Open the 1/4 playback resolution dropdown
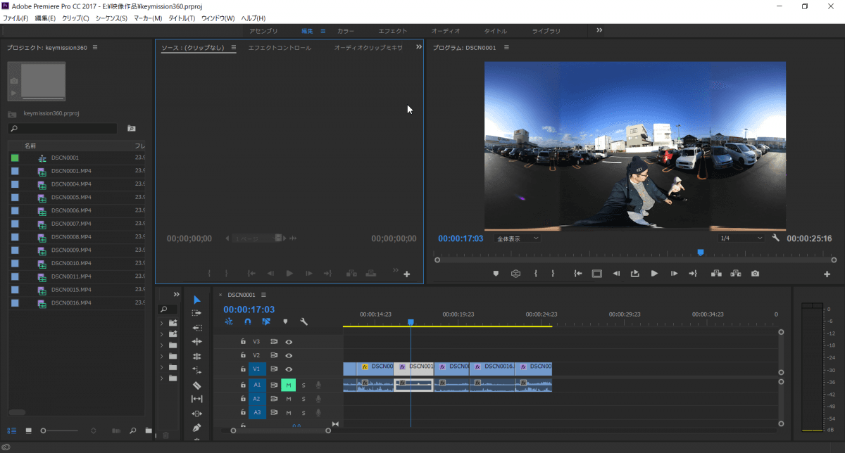 741,238
